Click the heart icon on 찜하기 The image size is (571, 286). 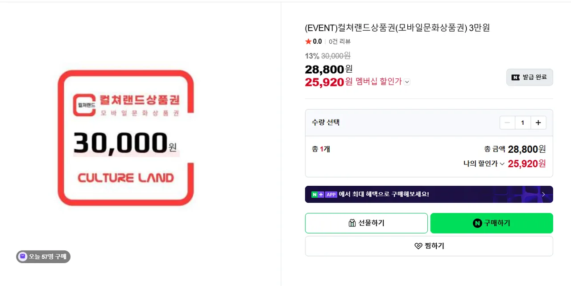click(x=418, y=246)
